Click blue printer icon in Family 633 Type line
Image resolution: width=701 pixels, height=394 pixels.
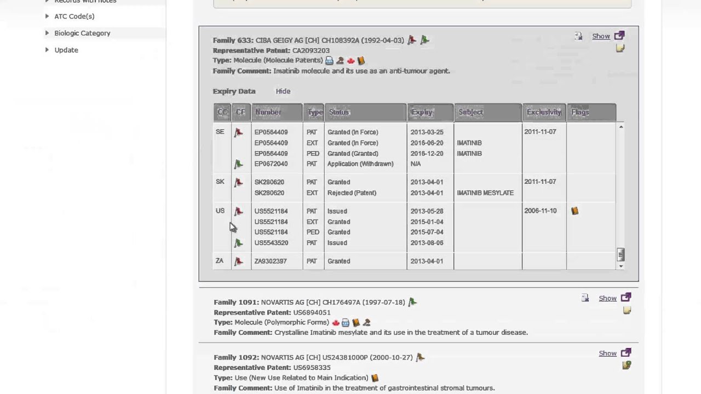pyautogui.click(x=329, y=61)
